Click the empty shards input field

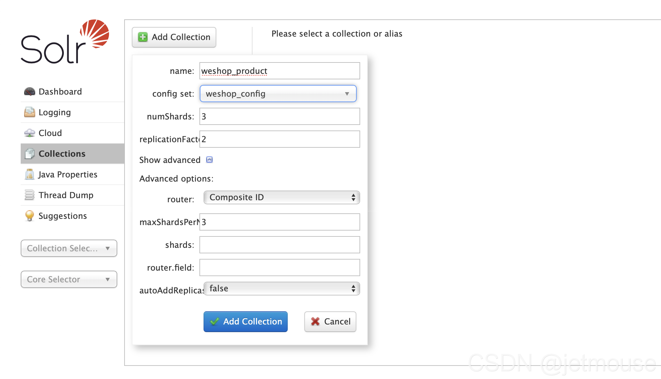coord(280,245)
